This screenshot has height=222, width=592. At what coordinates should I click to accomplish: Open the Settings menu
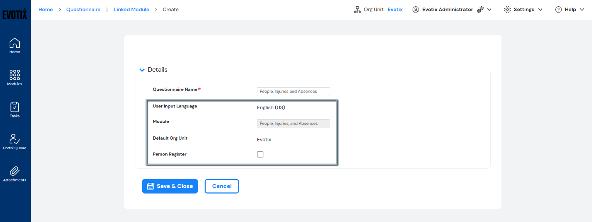coord(523,10)
